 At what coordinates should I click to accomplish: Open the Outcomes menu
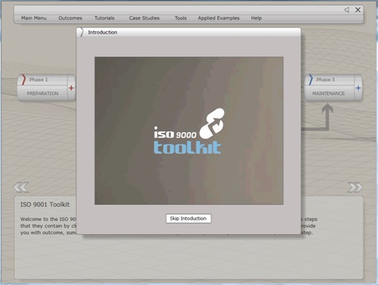70,18
